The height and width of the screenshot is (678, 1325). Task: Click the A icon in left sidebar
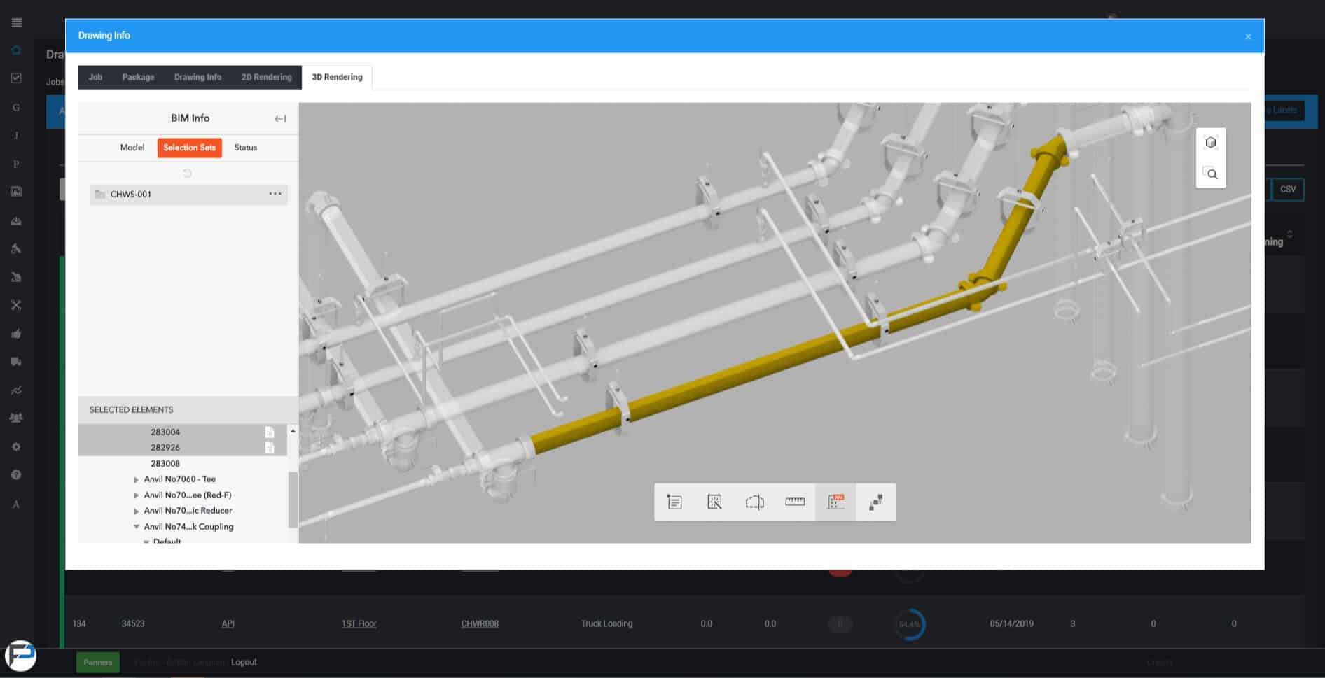[16, 504]
